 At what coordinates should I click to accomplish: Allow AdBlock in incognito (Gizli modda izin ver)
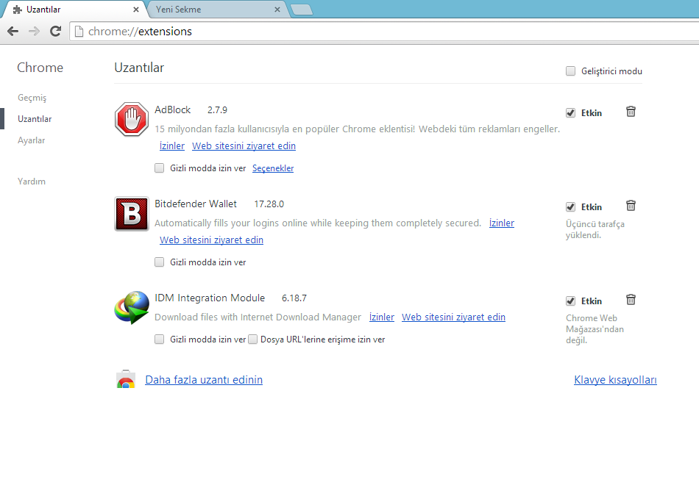pyautogui.click(x=159, y=168)
